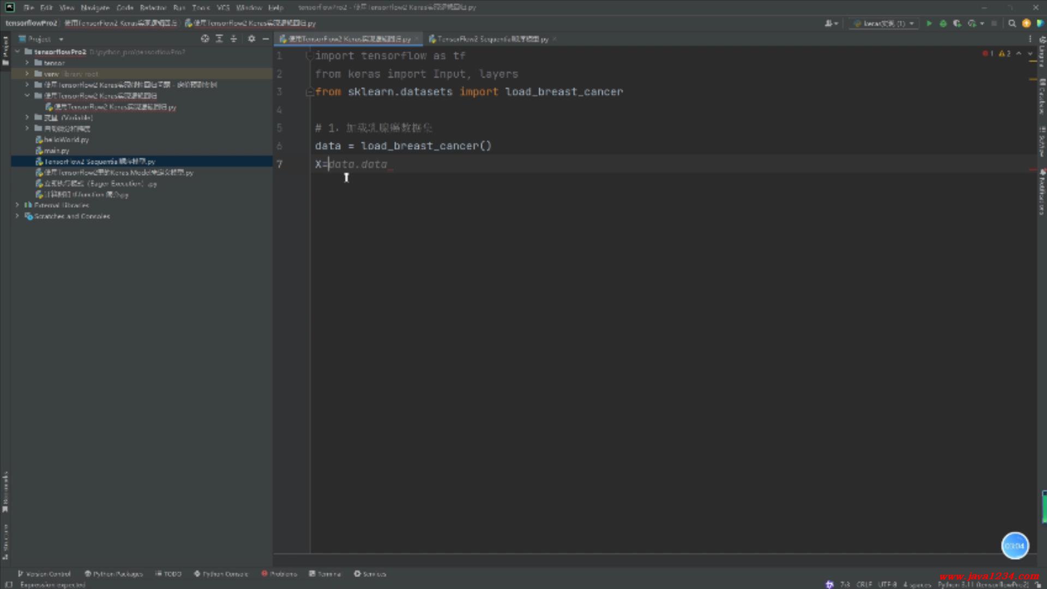1047x589 pixels.
Task: Click the locate current file target icon in Project panel
Action: tap(205, 39)
